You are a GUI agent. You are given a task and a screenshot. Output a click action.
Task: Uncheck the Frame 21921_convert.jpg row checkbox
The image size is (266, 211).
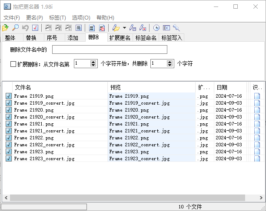[9, 131]
